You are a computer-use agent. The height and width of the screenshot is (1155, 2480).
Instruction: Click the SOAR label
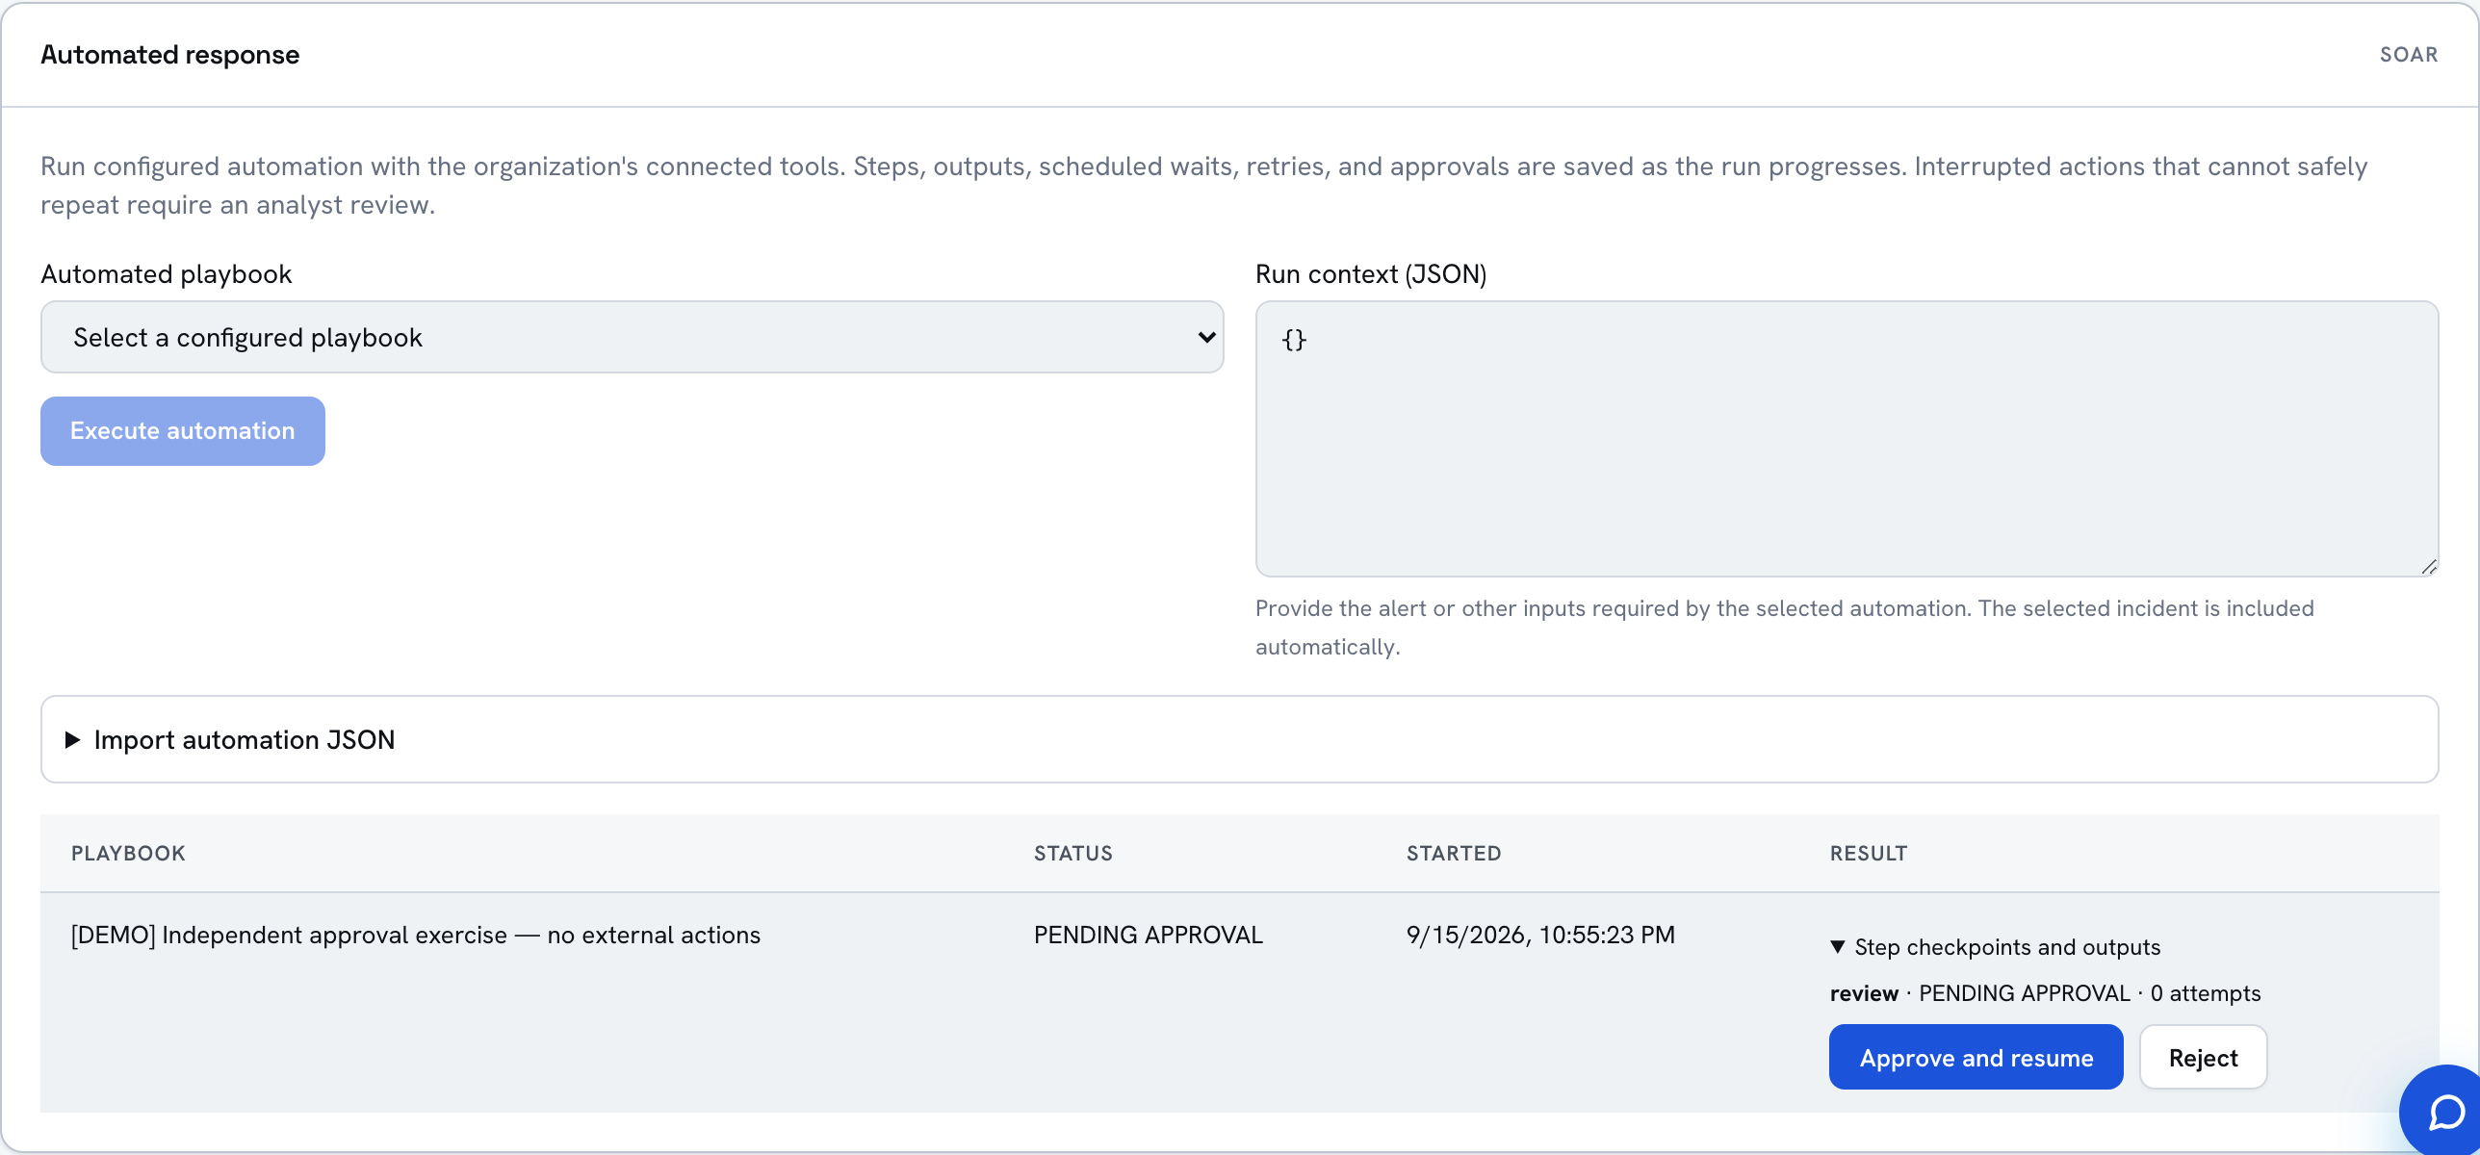(2409, 55)
